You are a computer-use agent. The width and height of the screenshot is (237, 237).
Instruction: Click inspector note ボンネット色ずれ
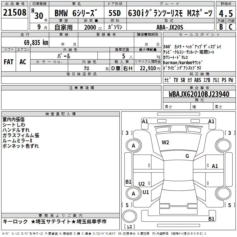(x=20, y=146)
